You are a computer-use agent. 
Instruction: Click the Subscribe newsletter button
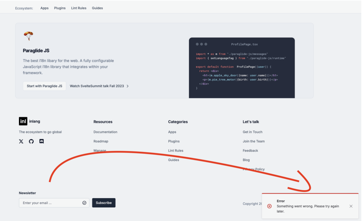pos(104,203)
